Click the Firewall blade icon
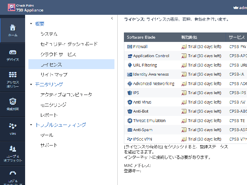The image size is (247, 185). [x=130, y=47]
